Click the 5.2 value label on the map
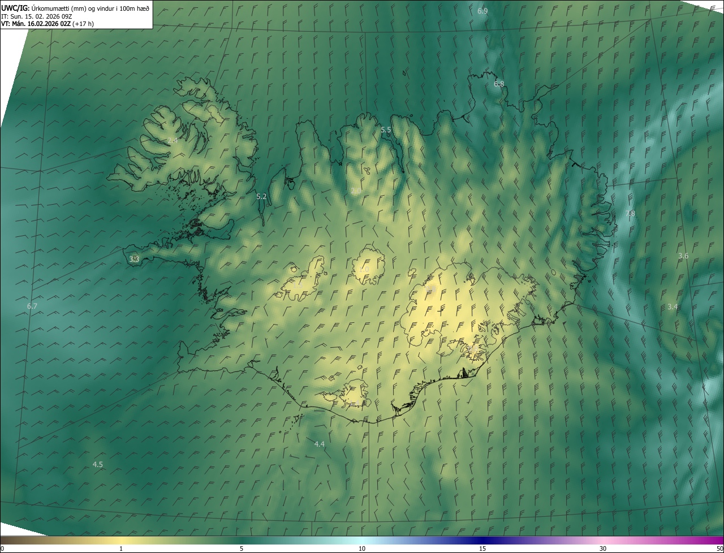The height and width of the screenshot is (553, 724). tap(261, 197)
